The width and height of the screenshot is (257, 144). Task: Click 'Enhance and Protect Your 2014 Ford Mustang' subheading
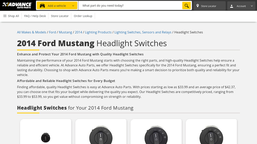pos(80,54)
